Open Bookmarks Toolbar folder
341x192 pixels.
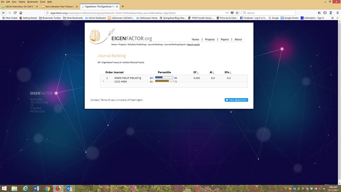(x=50, y=18)
